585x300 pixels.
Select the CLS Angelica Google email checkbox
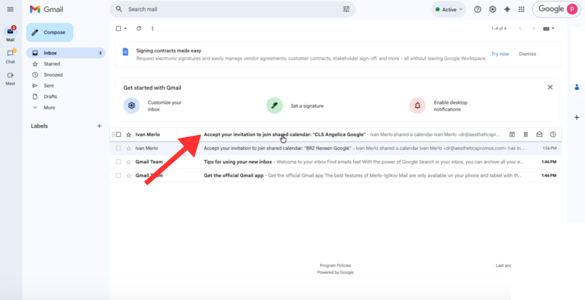point(118,134)
